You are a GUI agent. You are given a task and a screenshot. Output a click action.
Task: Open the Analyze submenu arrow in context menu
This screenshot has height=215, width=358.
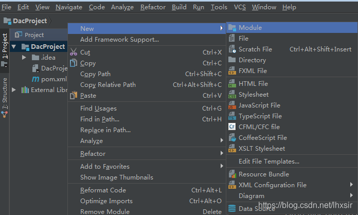(x=222, y=140)
